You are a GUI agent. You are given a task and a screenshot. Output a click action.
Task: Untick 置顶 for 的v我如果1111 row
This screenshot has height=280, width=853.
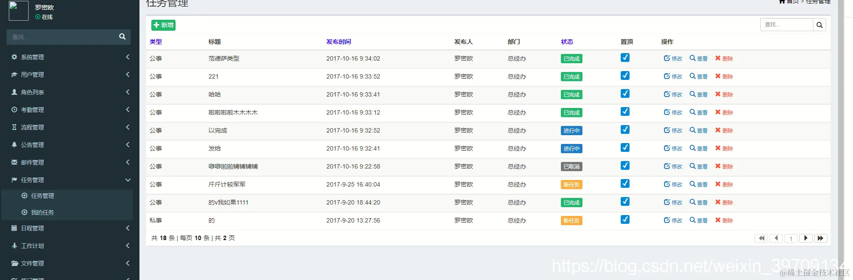click(x=625, y=201)
